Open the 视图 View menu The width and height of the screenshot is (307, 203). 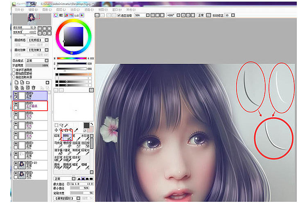click(x=103, y=9)
